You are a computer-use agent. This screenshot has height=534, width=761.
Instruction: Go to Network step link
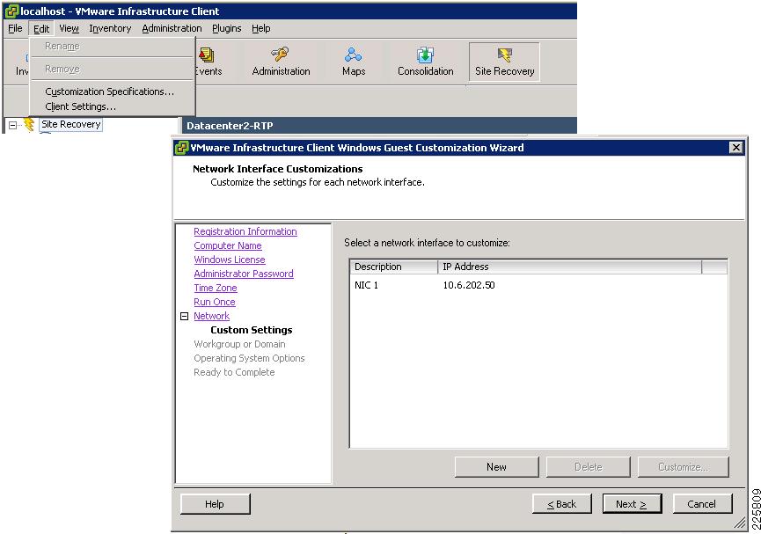coord(212,316)
